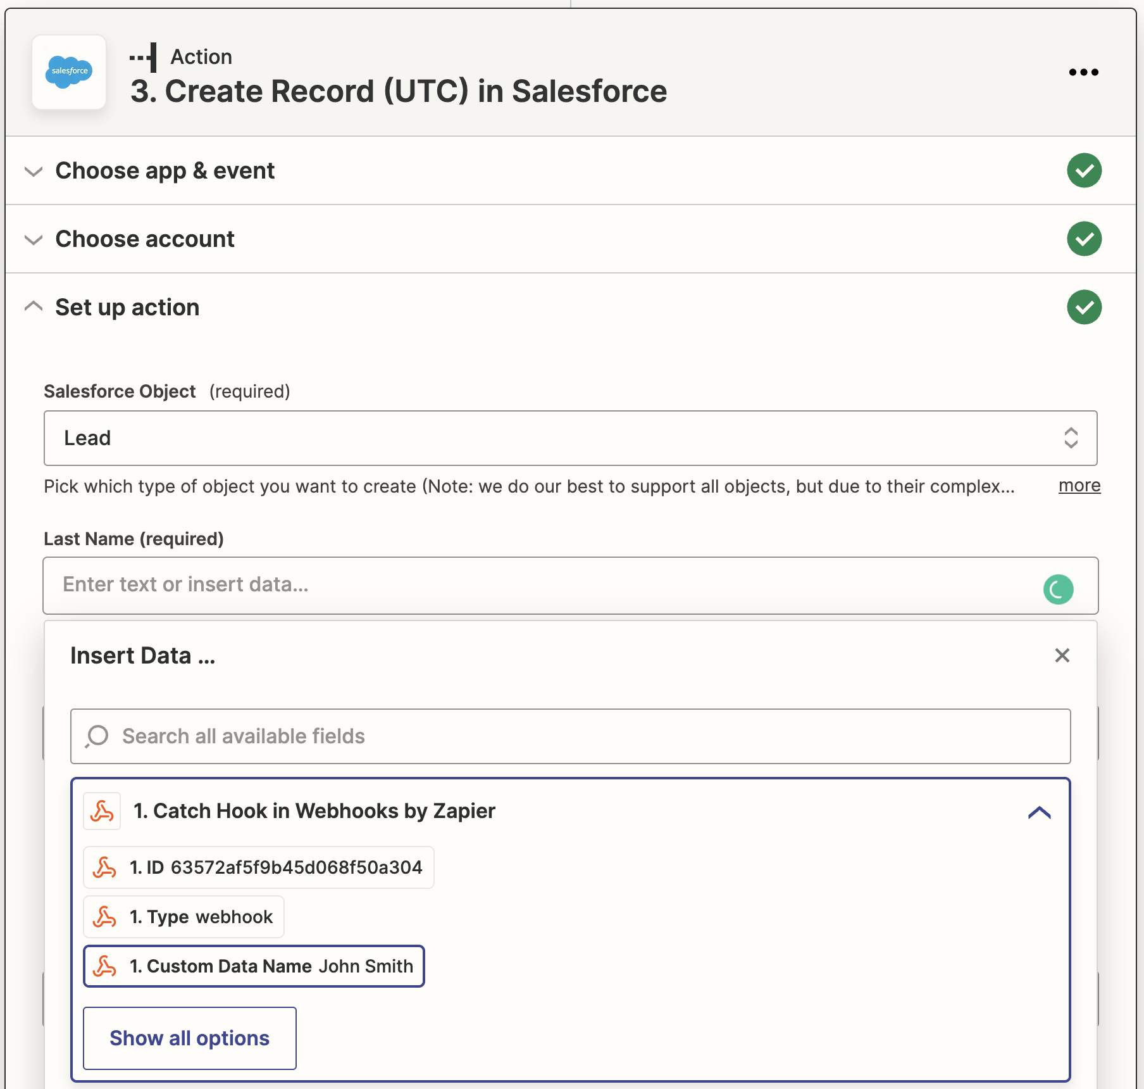Click the webhook icon on the Type pill
This screenshot has width=1144, height=1089.
click(104, 917)
